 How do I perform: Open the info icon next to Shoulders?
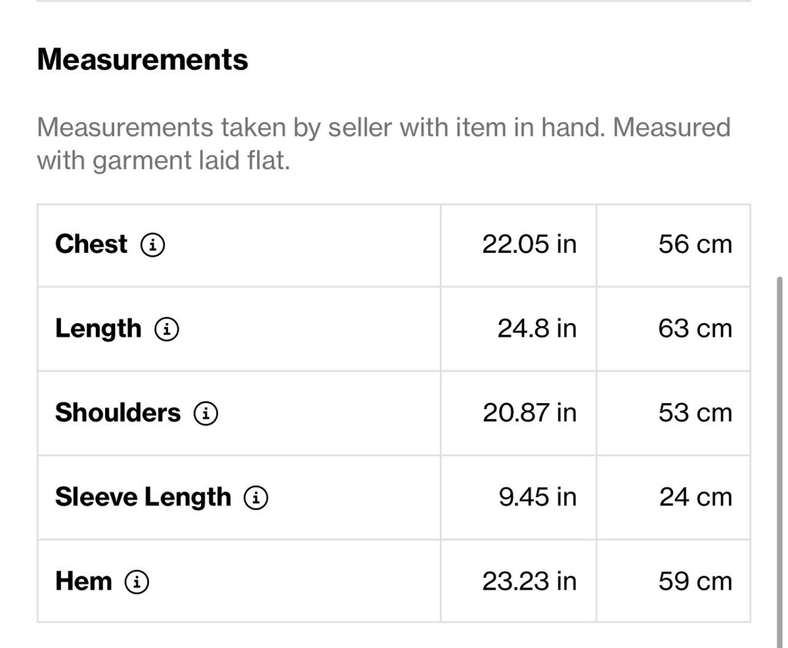(206, 414)
